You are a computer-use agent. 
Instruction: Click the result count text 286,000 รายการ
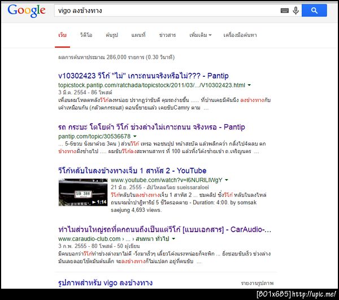116,57
